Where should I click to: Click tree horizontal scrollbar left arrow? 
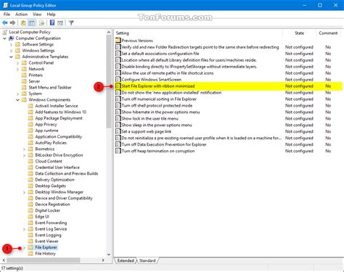click(x=4, y=260)
